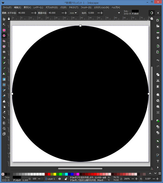Select the Calligraphy tool
Viewport: 163px width, 183px height.
(x=4, y=68)
